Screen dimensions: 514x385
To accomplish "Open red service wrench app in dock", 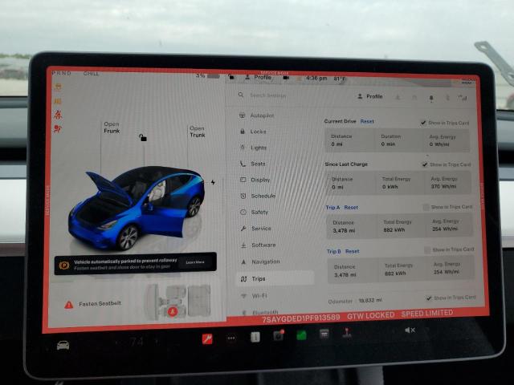I will click(x=207, y=338).
